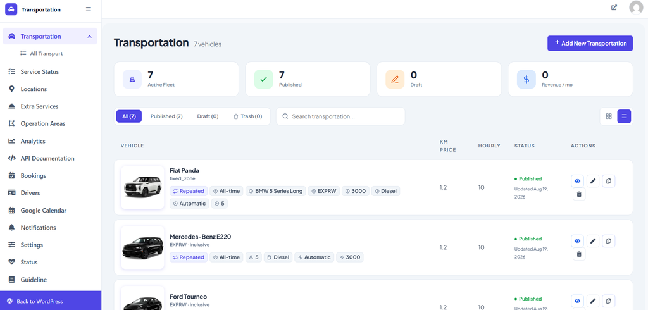Delete the Fiat Panda with trash icon
Screen dimensions: 648x310
(x=579, y=194)
